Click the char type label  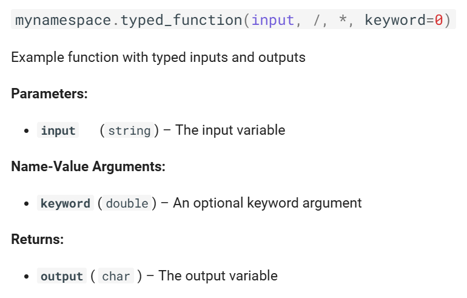coord(116,276)
